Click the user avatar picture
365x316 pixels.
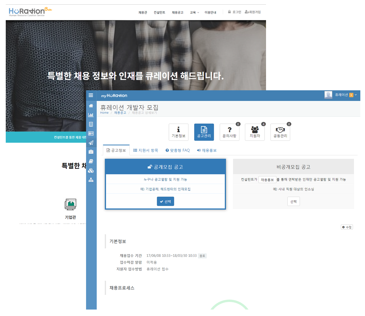328,95
